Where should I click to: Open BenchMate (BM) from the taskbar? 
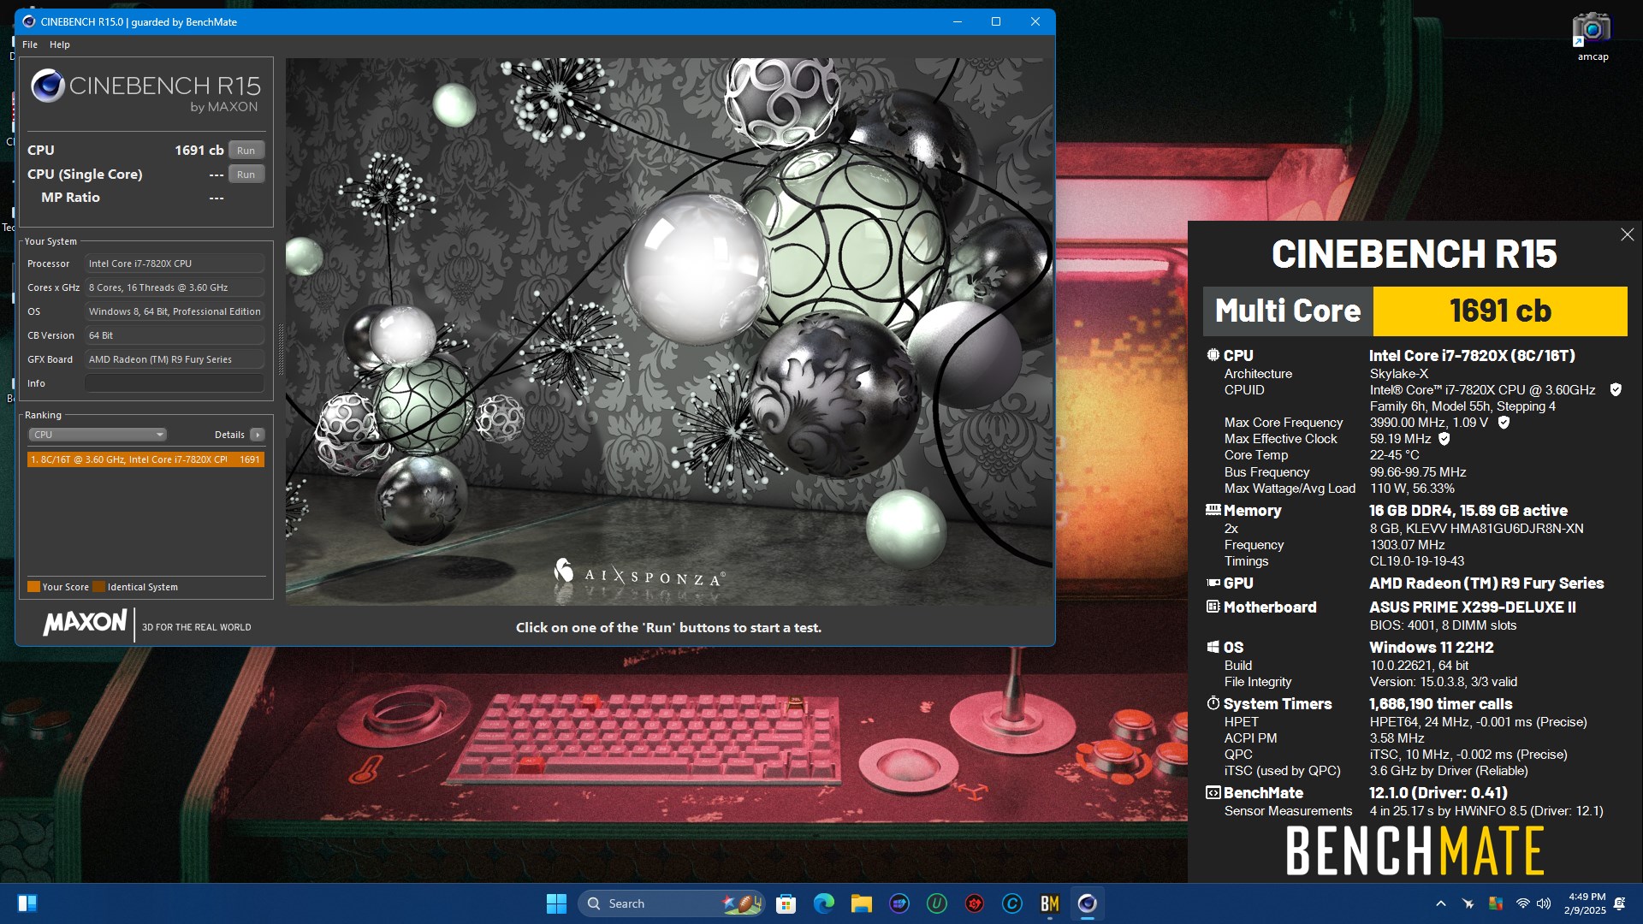[1050, 903]
